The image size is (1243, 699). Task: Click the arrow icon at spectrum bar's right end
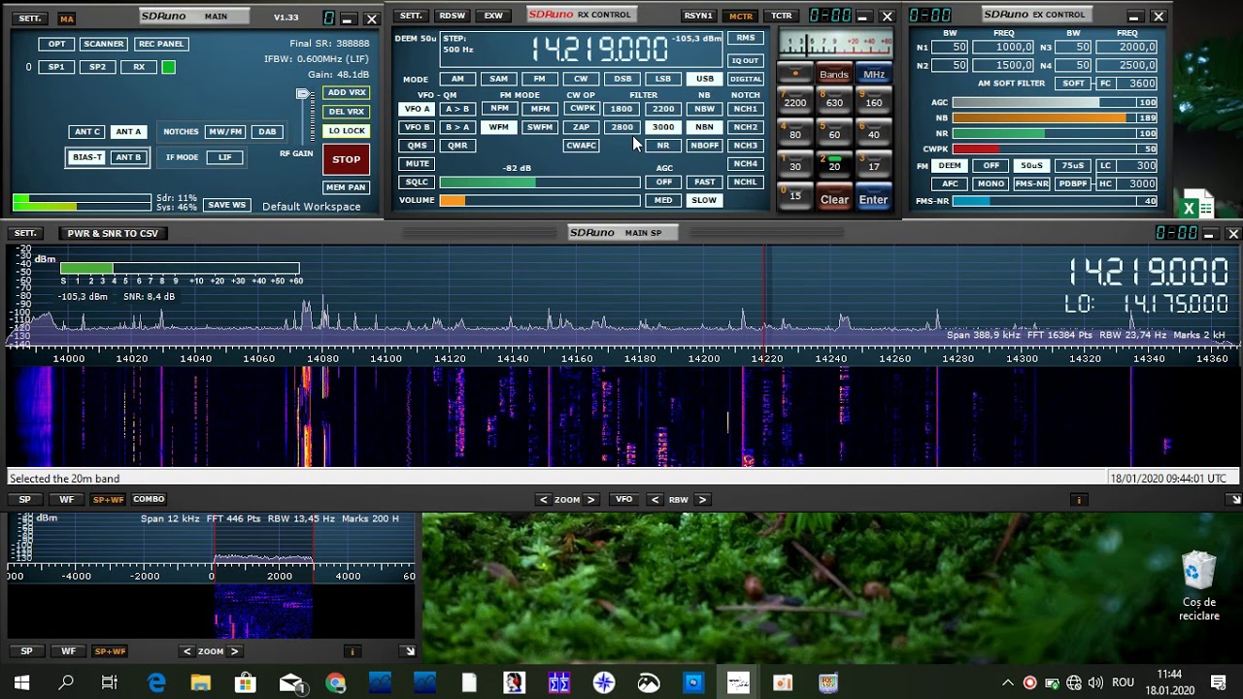pos(1233,500)
